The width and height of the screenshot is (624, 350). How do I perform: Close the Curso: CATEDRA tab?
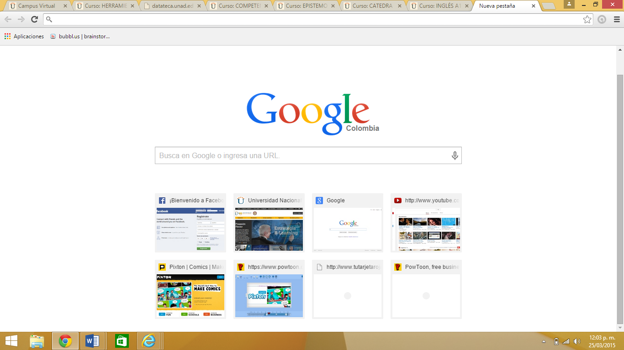[x=400, y=6]
